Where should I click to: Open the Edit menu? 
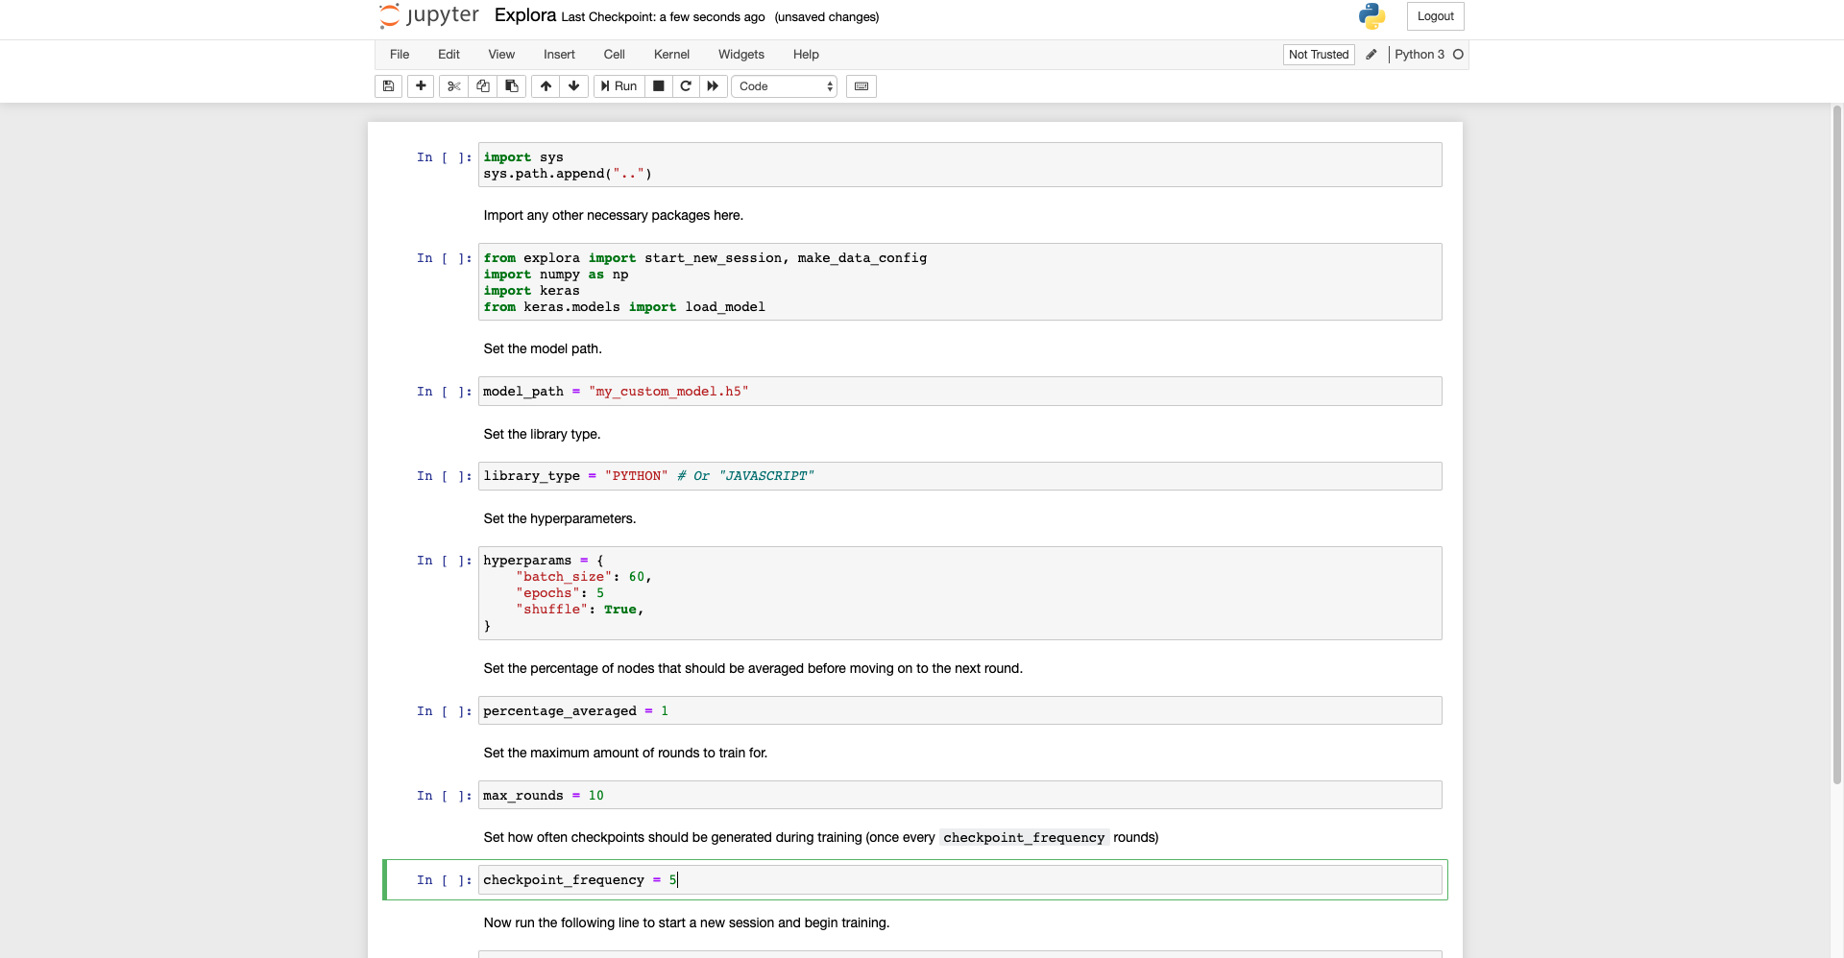(449, 55)
